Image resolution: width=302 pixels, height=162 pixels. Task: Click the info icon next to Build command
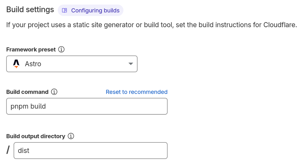pos(55,92)
